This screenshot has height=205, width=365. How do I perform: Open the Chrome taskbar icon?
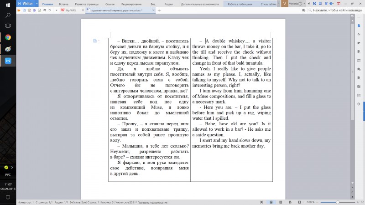[x=8, y=37]
